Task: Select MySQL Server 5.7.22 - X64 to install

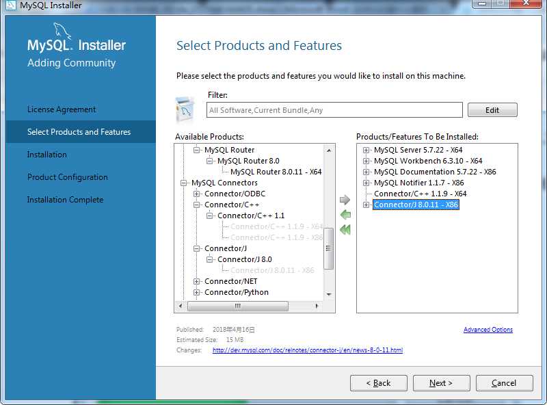Action: (418, 150)
